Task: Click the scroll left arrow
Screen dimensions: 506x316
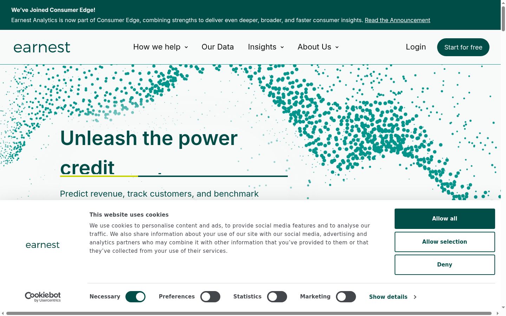Action: point(3,313)
